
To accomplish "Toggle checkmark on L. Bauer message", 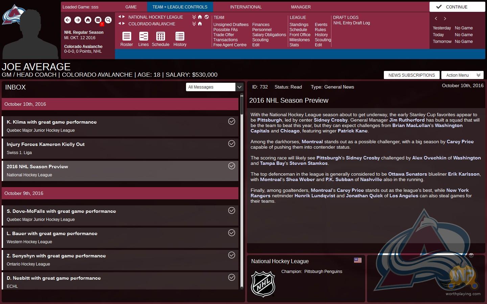I will (x=232, y=233).
